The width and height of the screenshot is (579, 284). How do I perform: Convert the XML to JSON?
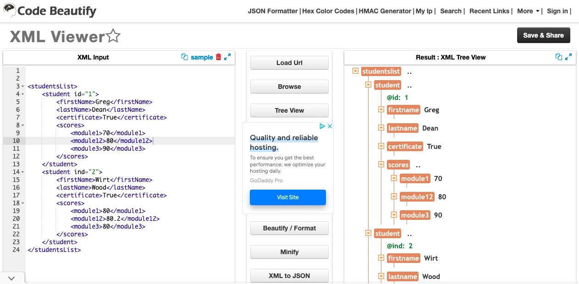[x=289, y=275]
